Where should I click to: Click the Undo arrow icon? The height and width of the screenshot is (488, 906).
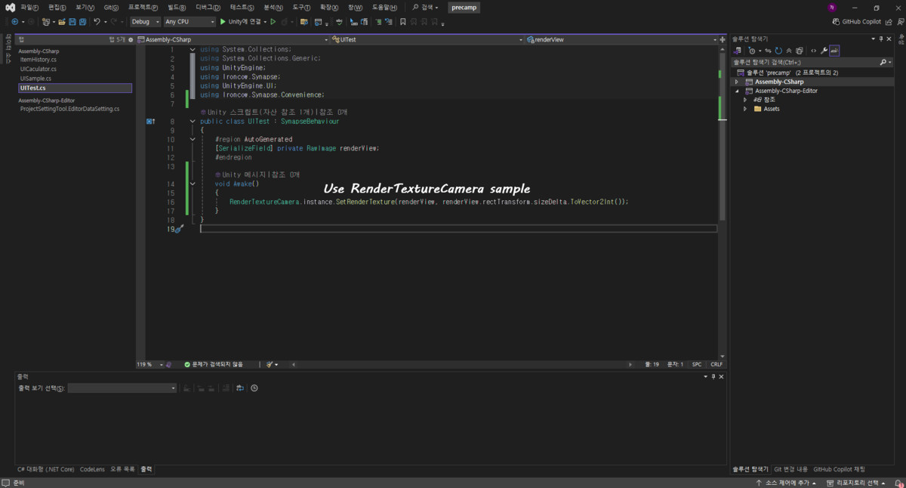[x=97, y=22]
